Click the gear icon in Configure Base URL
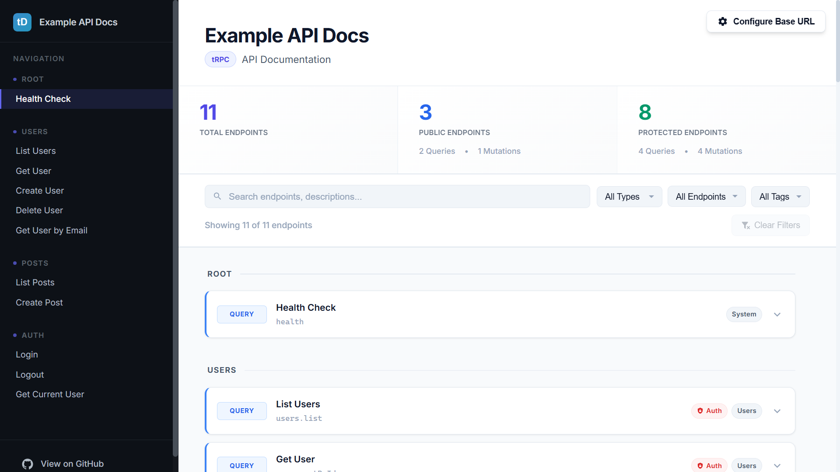The height and width of the screenshot is (472, 840). [x=723, y=21]
